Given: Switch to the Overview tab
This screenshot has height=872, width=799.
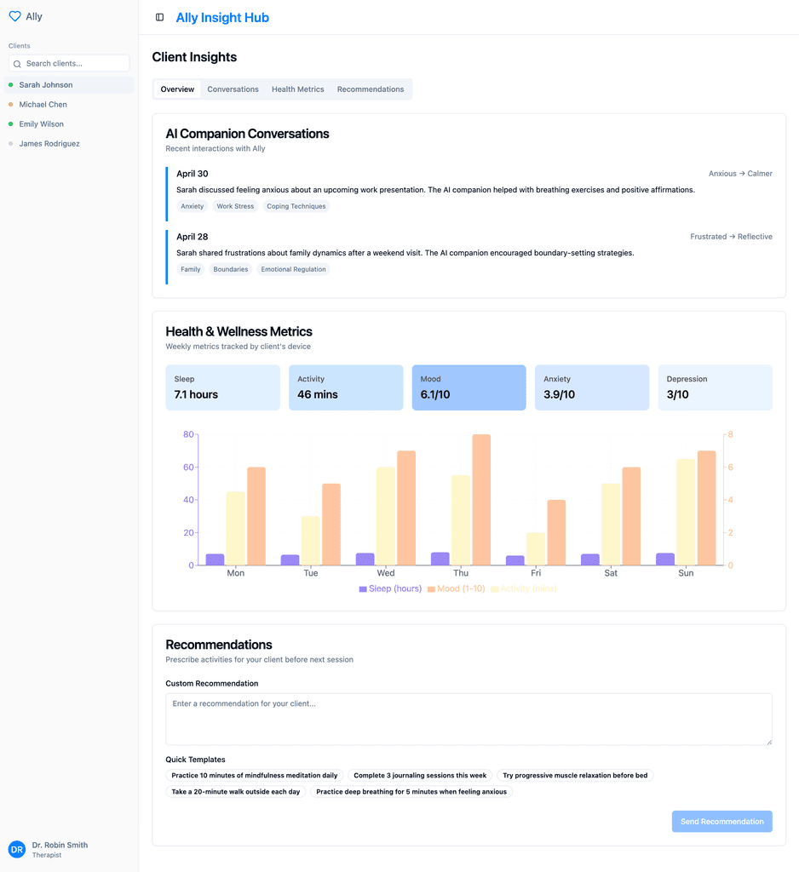Looking at the screenshot, I should coord(177,89).
